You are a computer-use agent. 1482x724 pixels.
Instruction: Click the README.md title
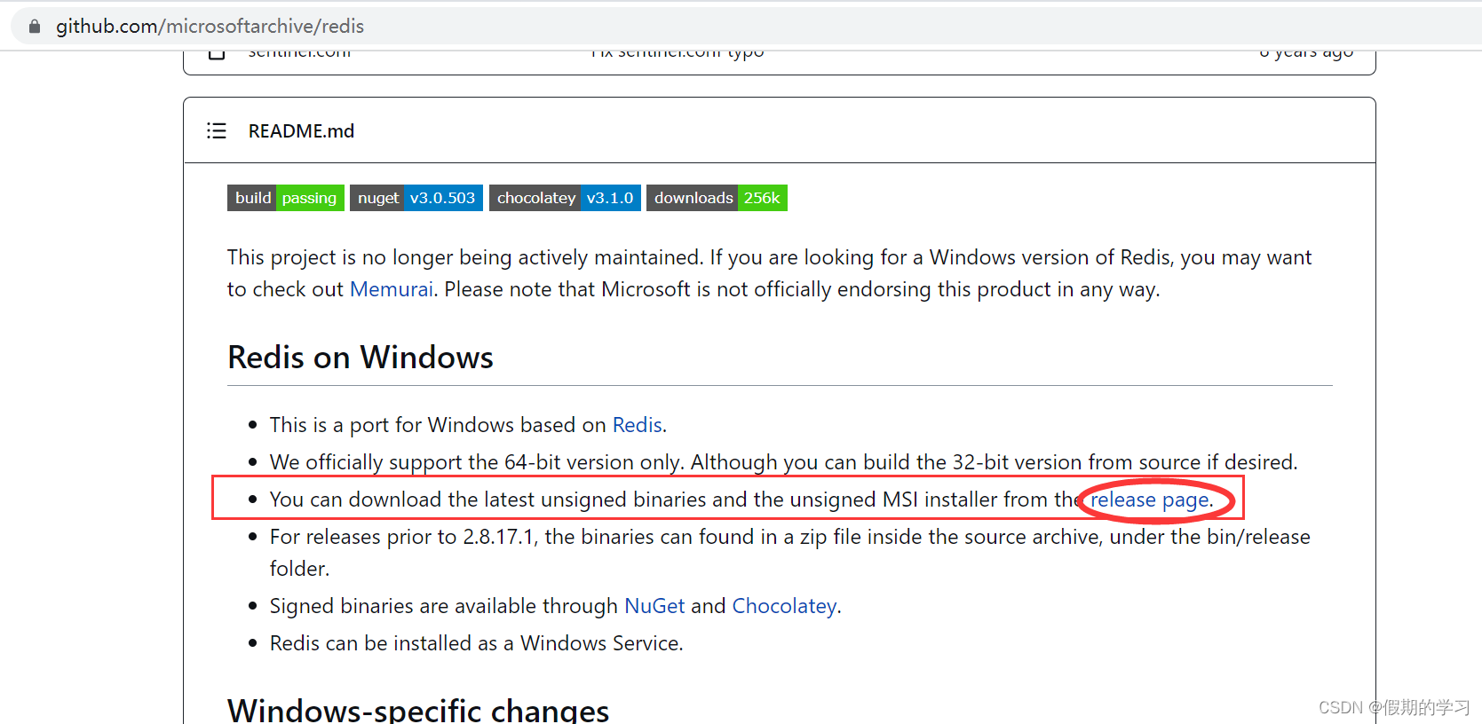[x=301, y=131]
